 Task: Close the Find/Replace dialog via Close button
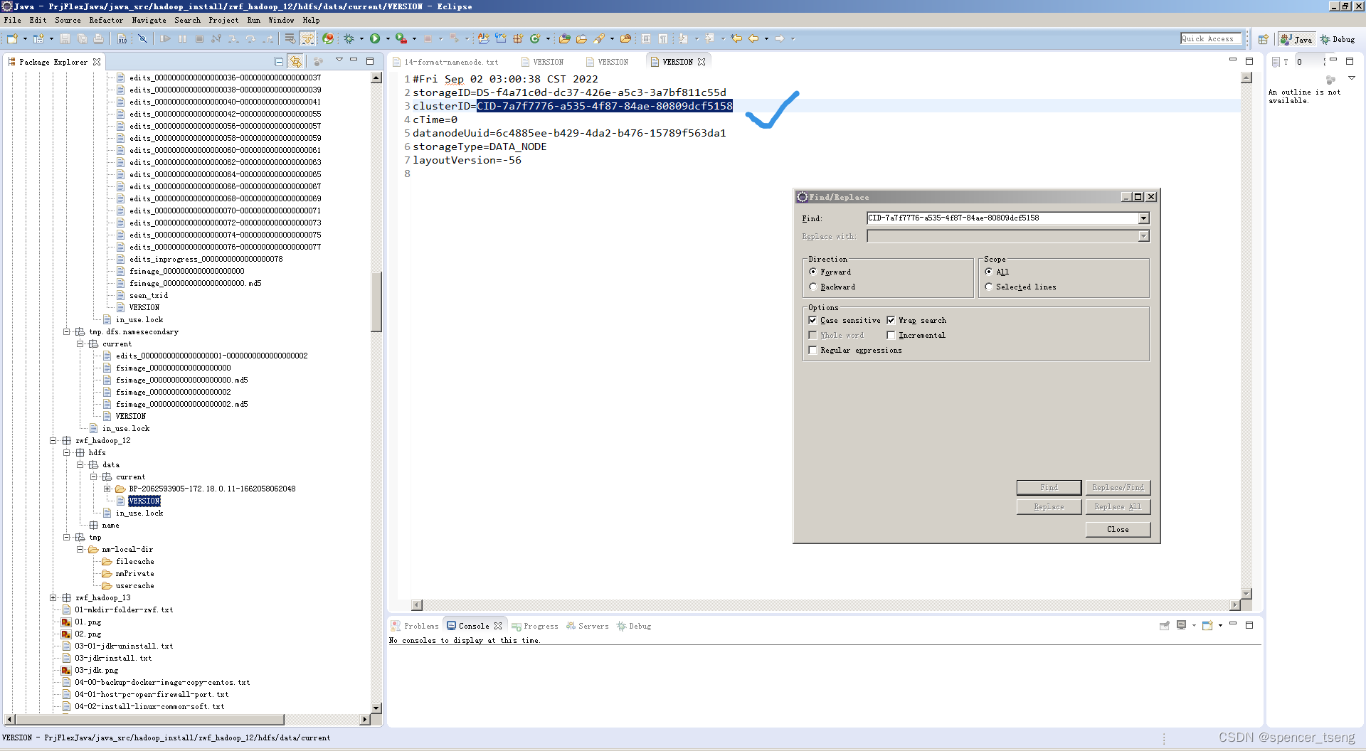(x=1117, y=529)
